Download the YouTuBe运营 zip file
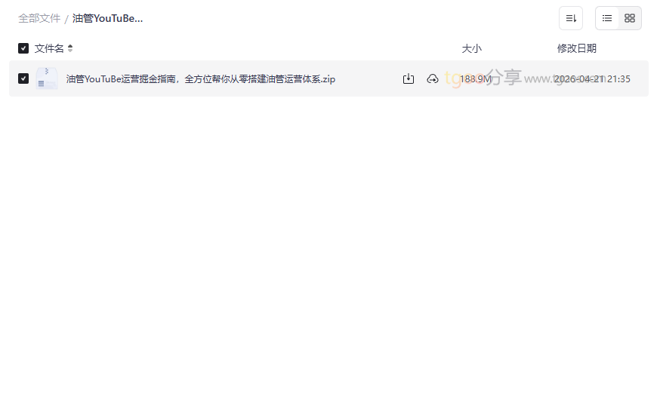The image size is (660, 406). (409, 78)
